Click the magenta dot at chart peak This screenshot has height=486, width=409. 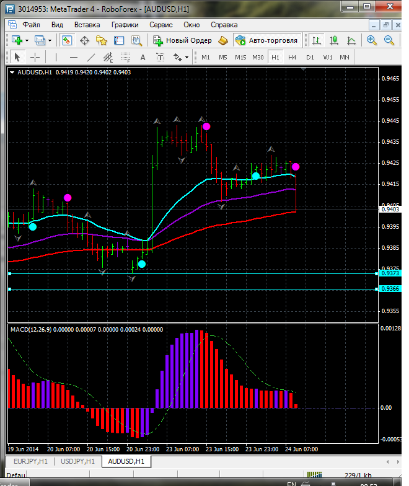point(206,126)
